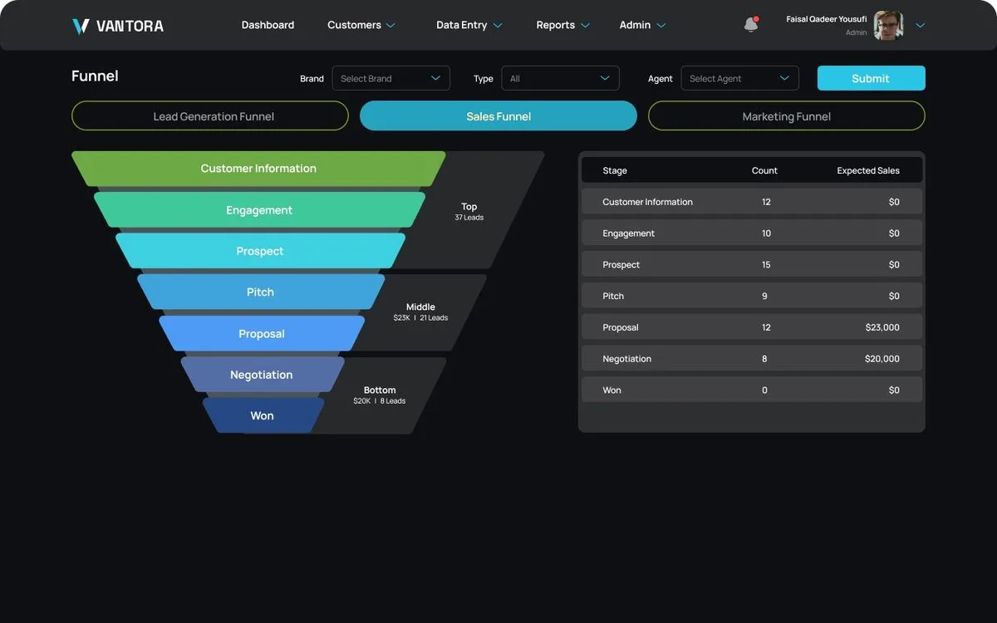Select the Sales Funnel tab

(498, 116)
